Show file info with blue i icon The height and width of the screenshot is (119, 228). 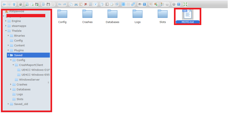pos(144,4)
